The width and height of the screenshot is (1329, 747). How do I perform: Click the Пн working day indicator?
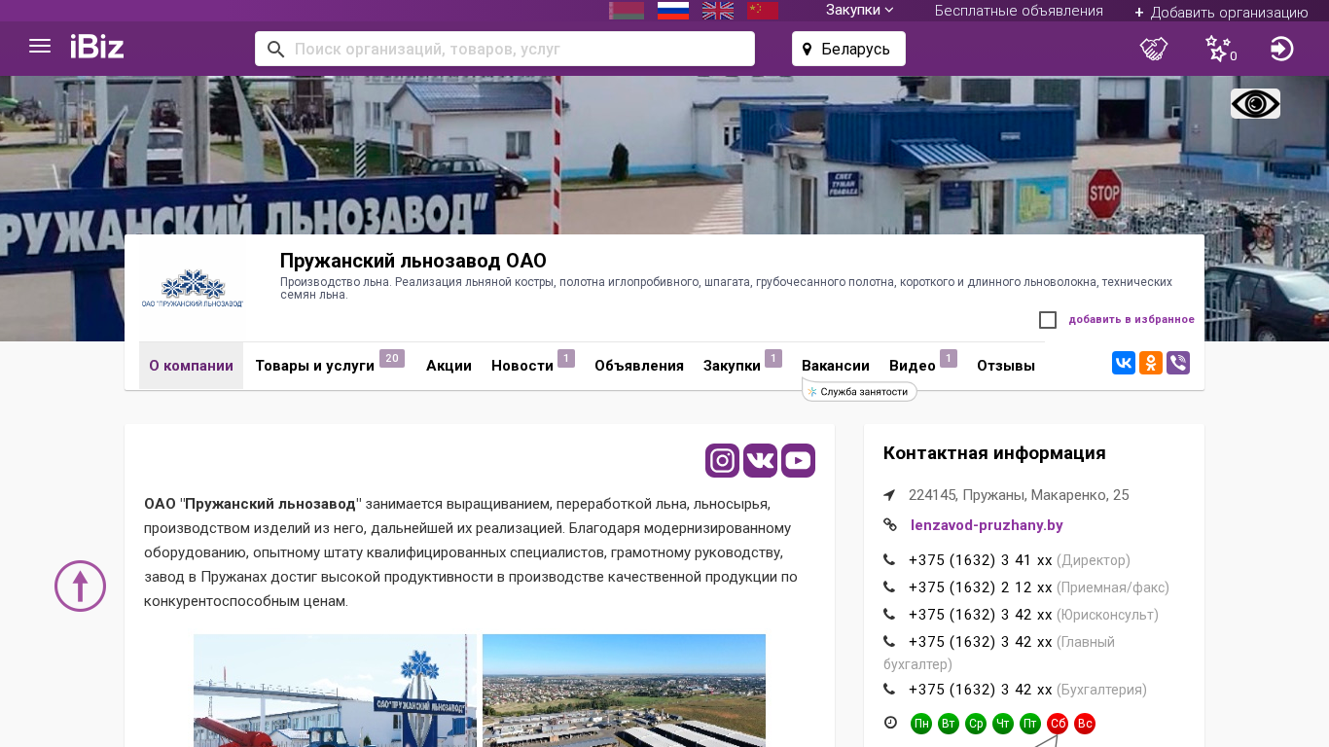point(921,724)
